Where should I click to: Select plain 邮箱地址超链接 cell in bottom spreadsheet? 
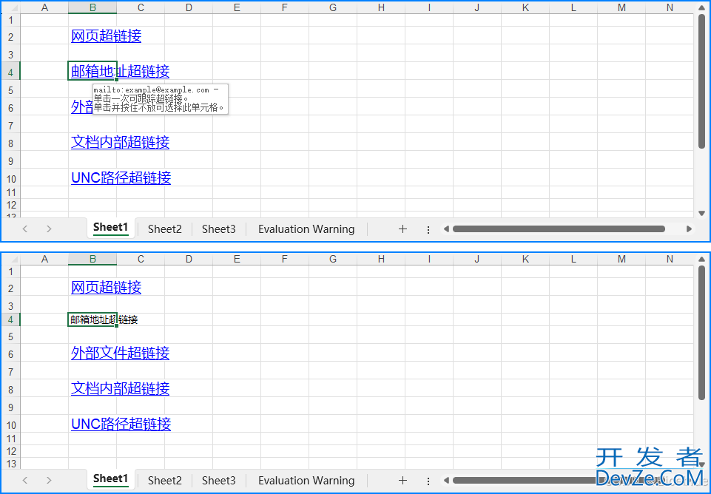pos(92,319)
